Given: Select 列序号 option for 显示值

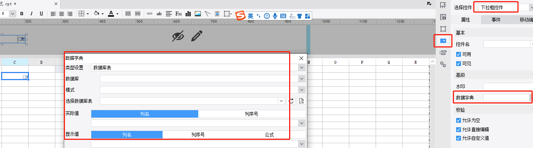Looking at the screenshot, I should click(198, 135).
